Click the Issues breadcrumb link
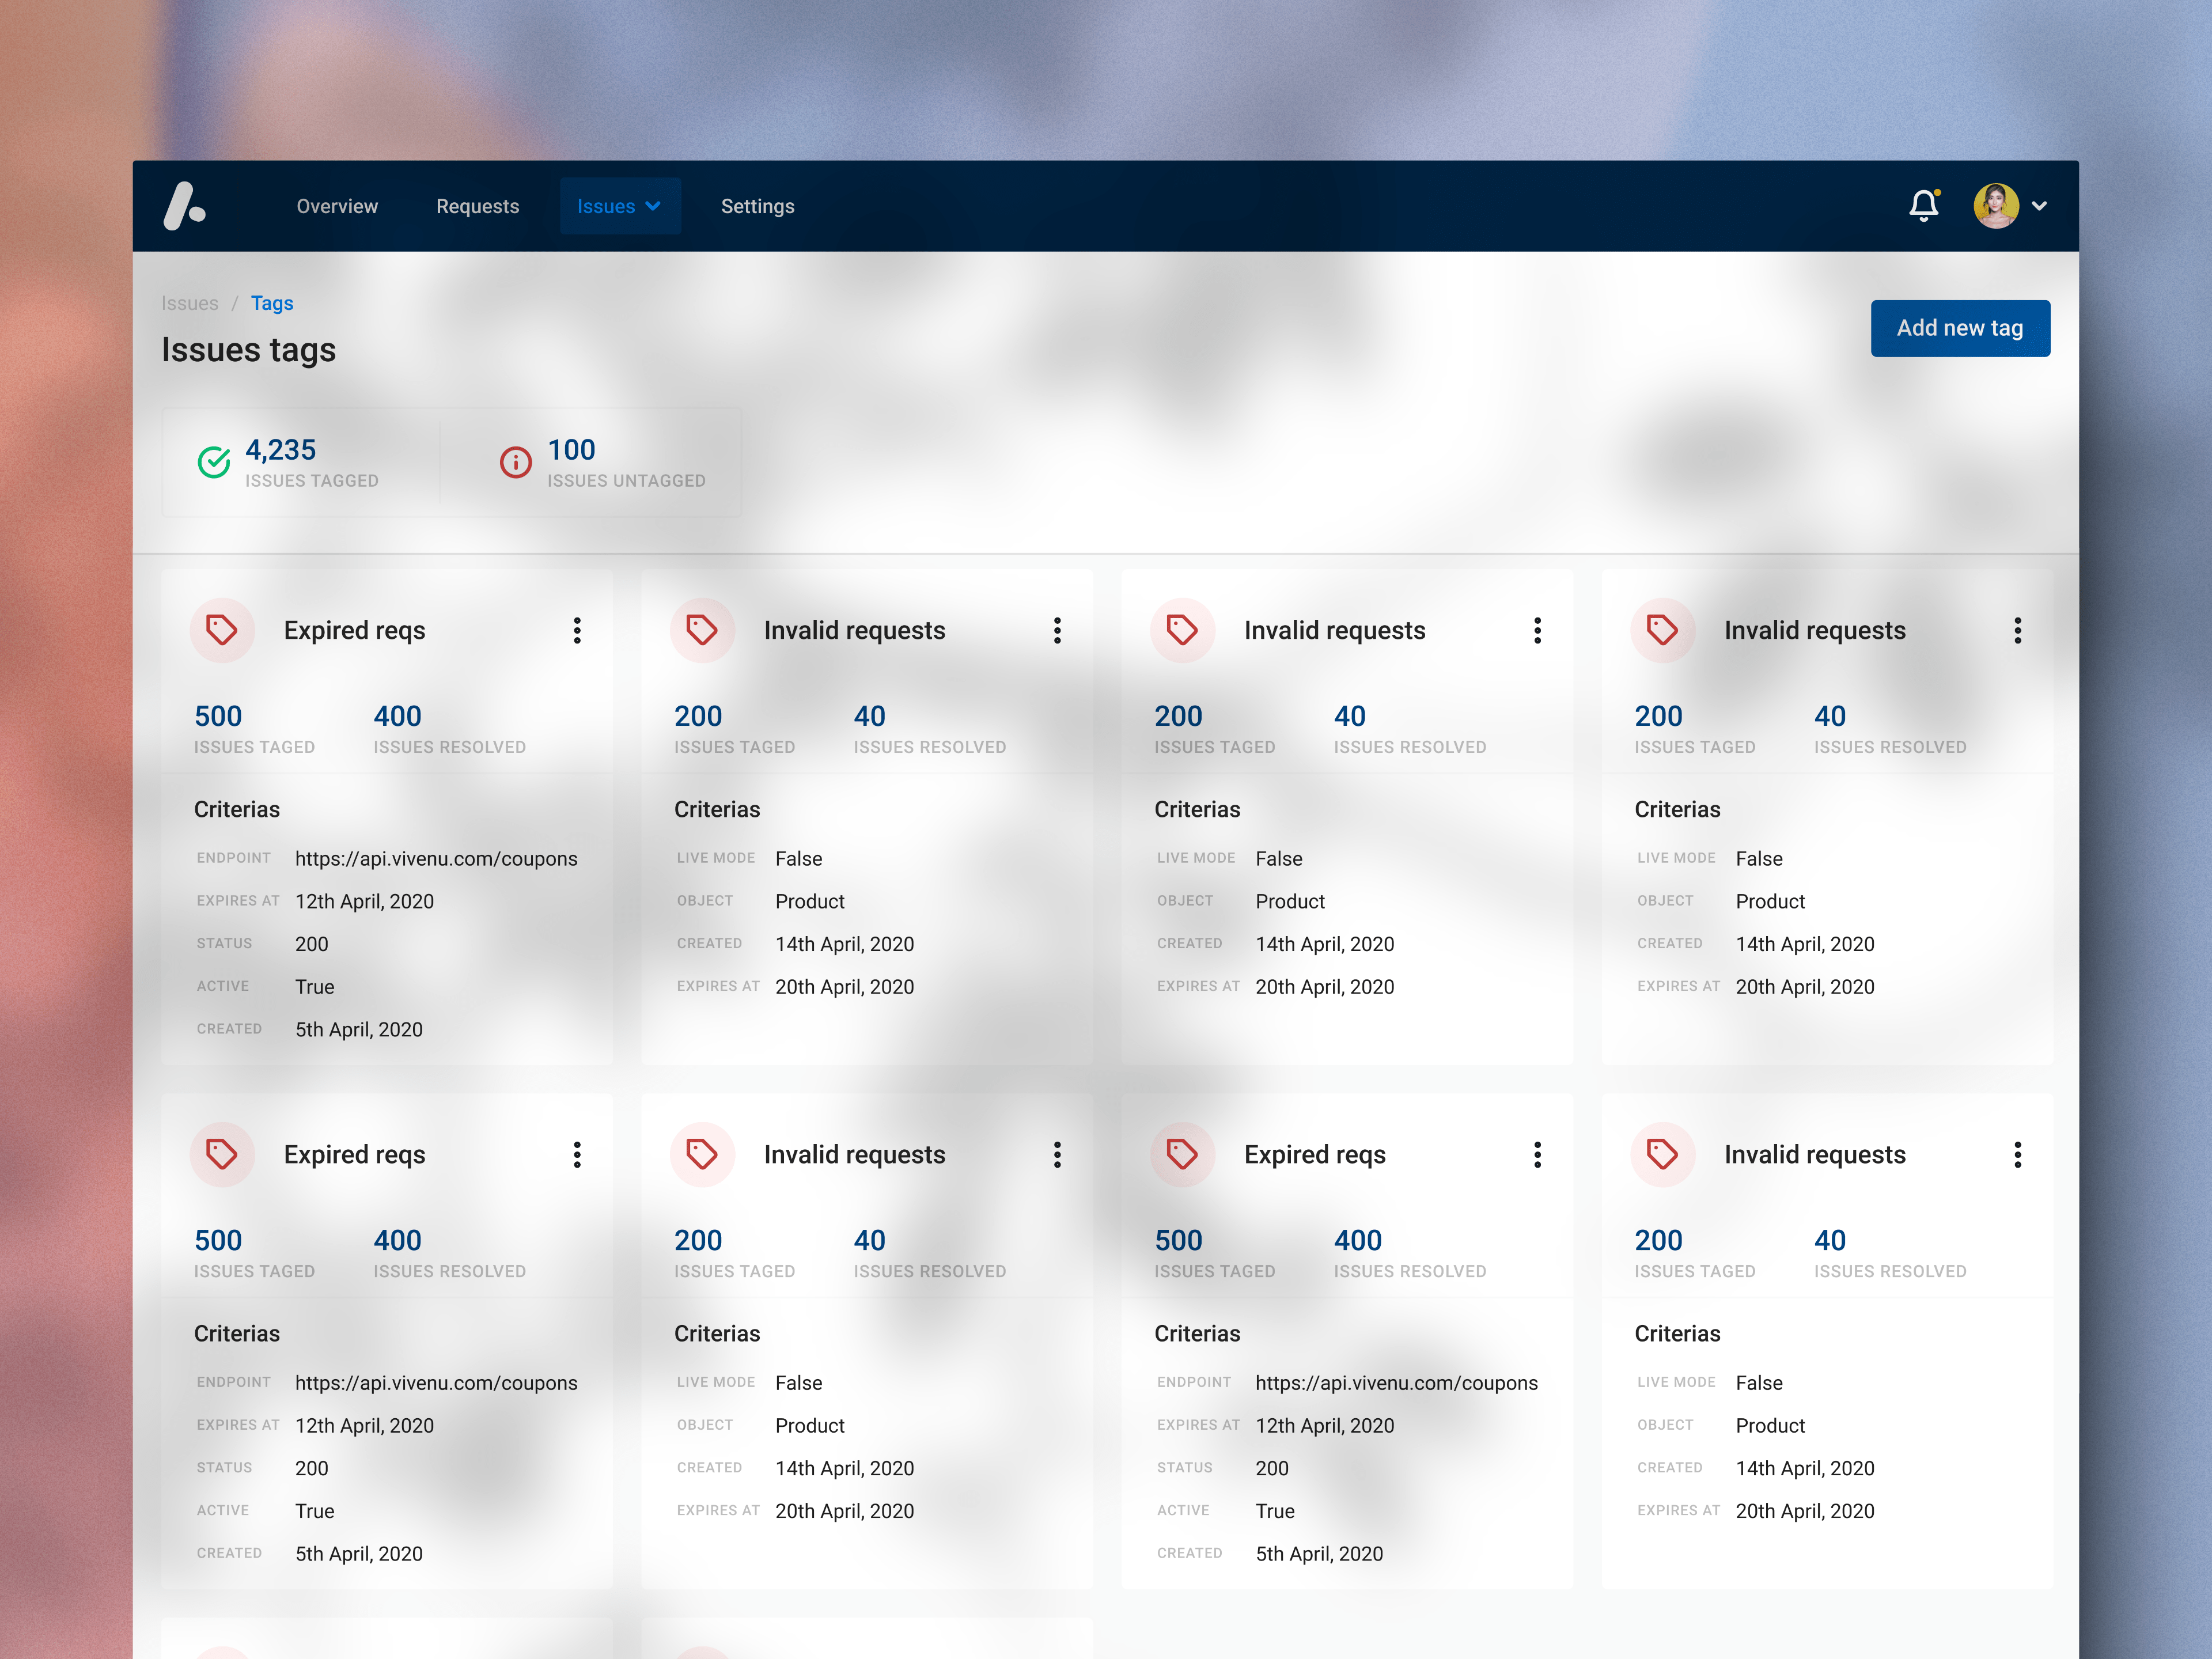2212x1659 pixels. [190, 303]
